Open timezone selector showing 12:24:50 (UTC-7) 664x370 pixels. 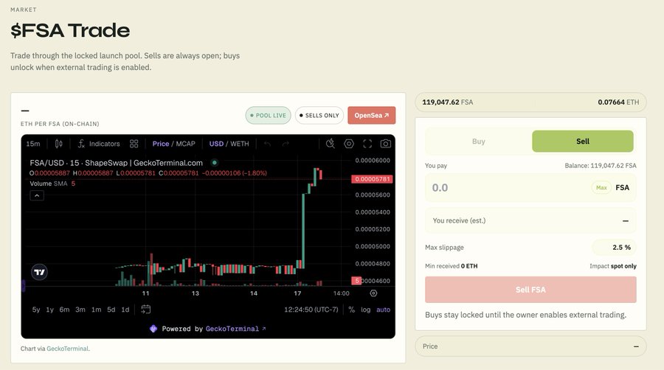(311, 310)
